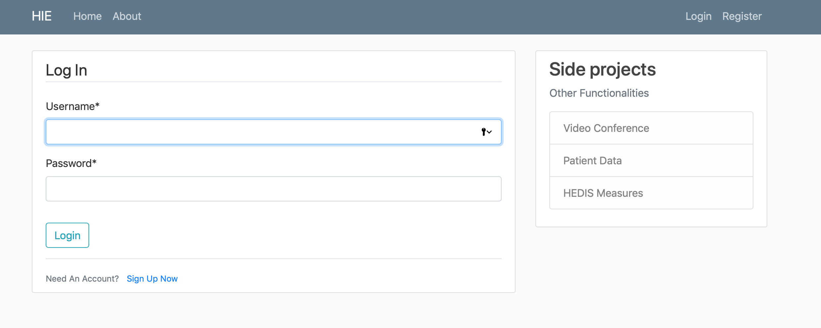The height and width of the screenshot is (328, 821).
Task: Open the About page from navbar
Action: [x=127, y=16]
